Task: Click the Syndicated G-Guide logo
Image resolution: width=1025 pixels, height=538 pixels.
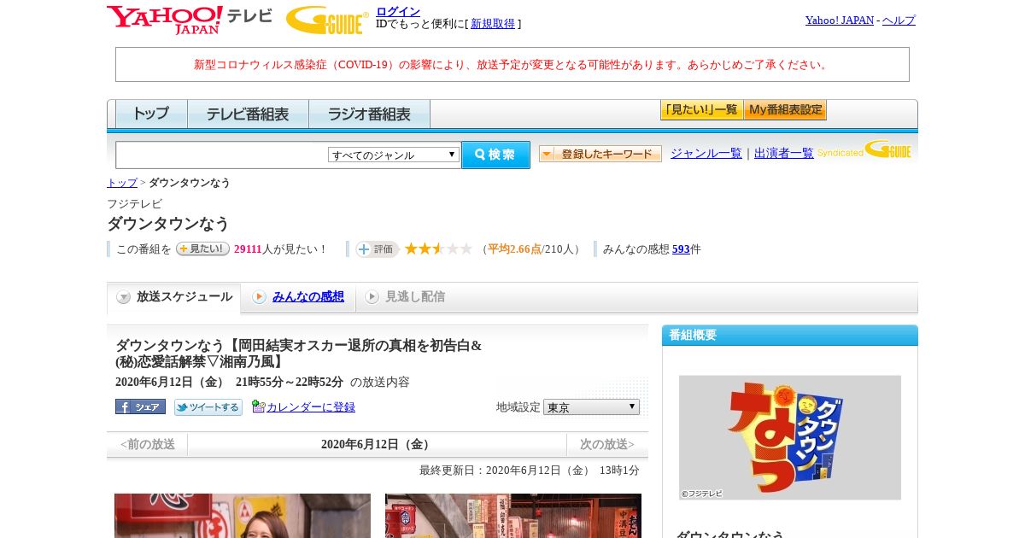Action: pos(864,150)
